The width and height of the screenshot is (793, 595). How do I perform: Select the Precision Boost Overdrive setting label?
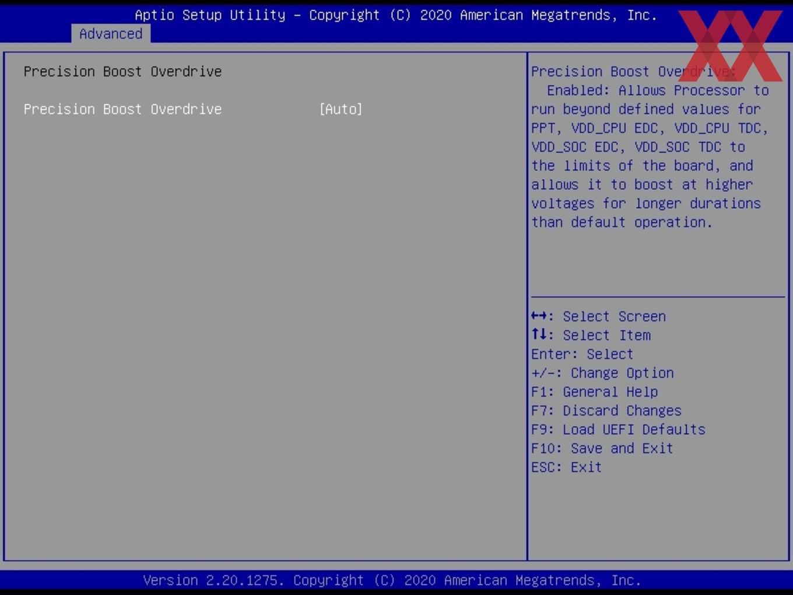[x=122, y=109]
